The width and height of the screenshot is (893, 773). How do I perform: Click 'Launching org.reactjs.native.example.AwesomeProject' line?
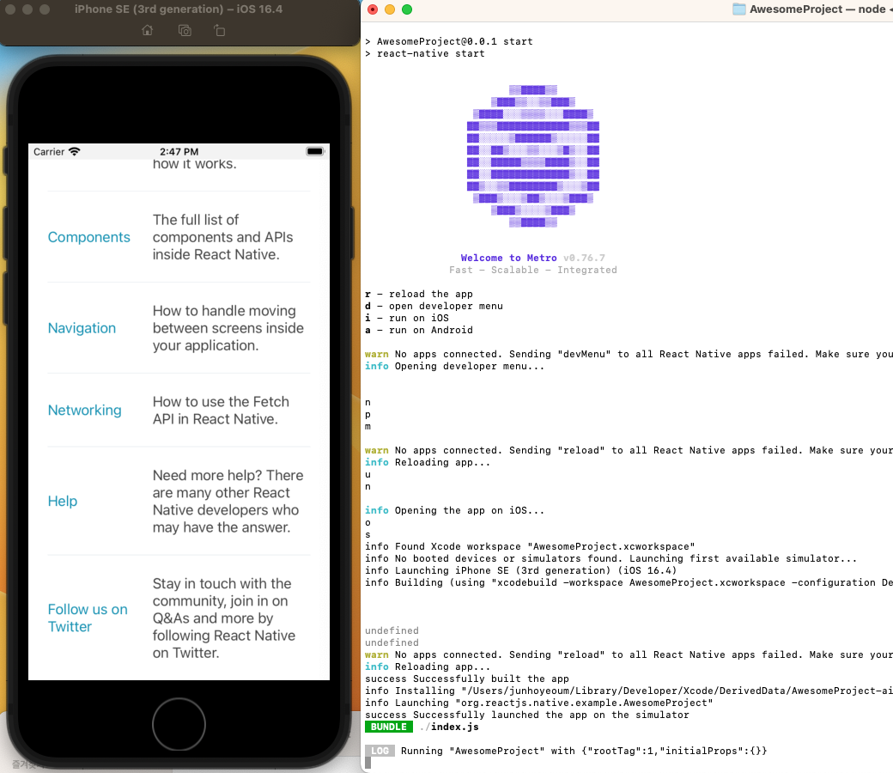tap(538, 703)
